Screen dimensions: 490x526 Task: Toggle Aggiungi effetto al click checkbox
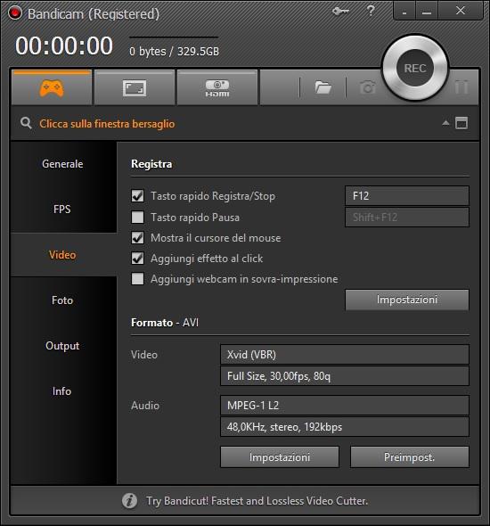tap(137, 259)
